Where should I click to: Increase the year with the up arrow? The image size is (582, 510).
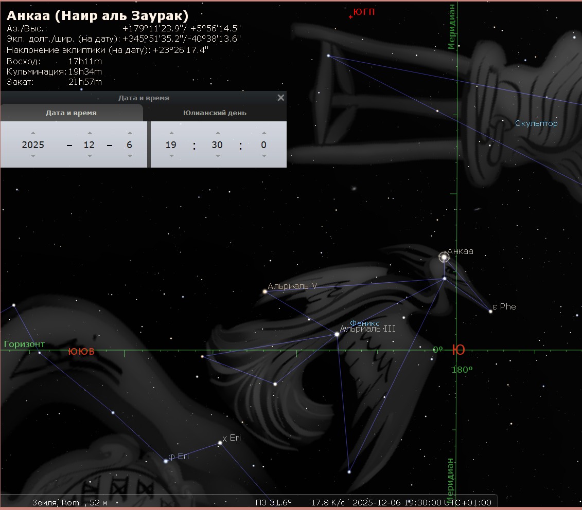[33, 133]
